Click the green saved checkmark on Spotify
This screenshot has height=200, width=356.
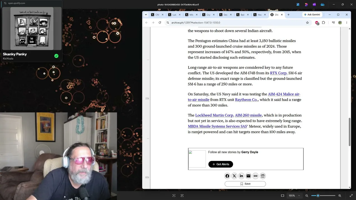tap(56, 56)
